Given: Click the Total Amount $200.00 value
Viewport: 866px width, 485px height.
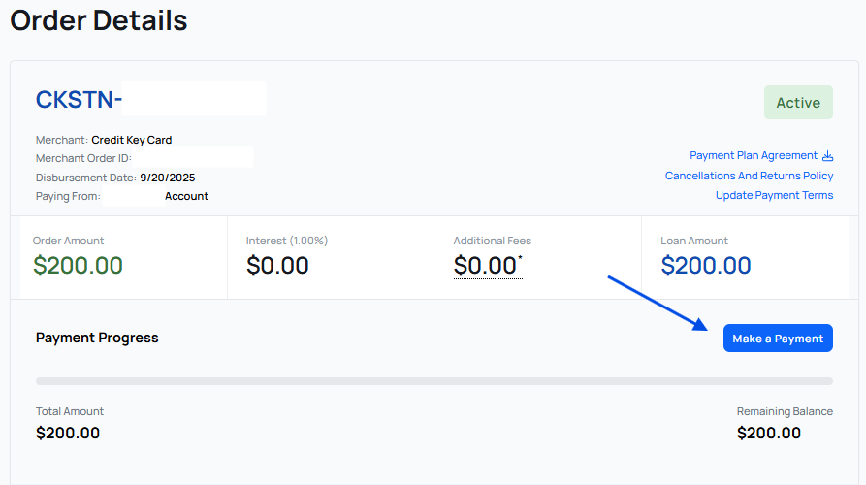Looking at the screenshot, I should pyautogui.click(x=68, y=433).
